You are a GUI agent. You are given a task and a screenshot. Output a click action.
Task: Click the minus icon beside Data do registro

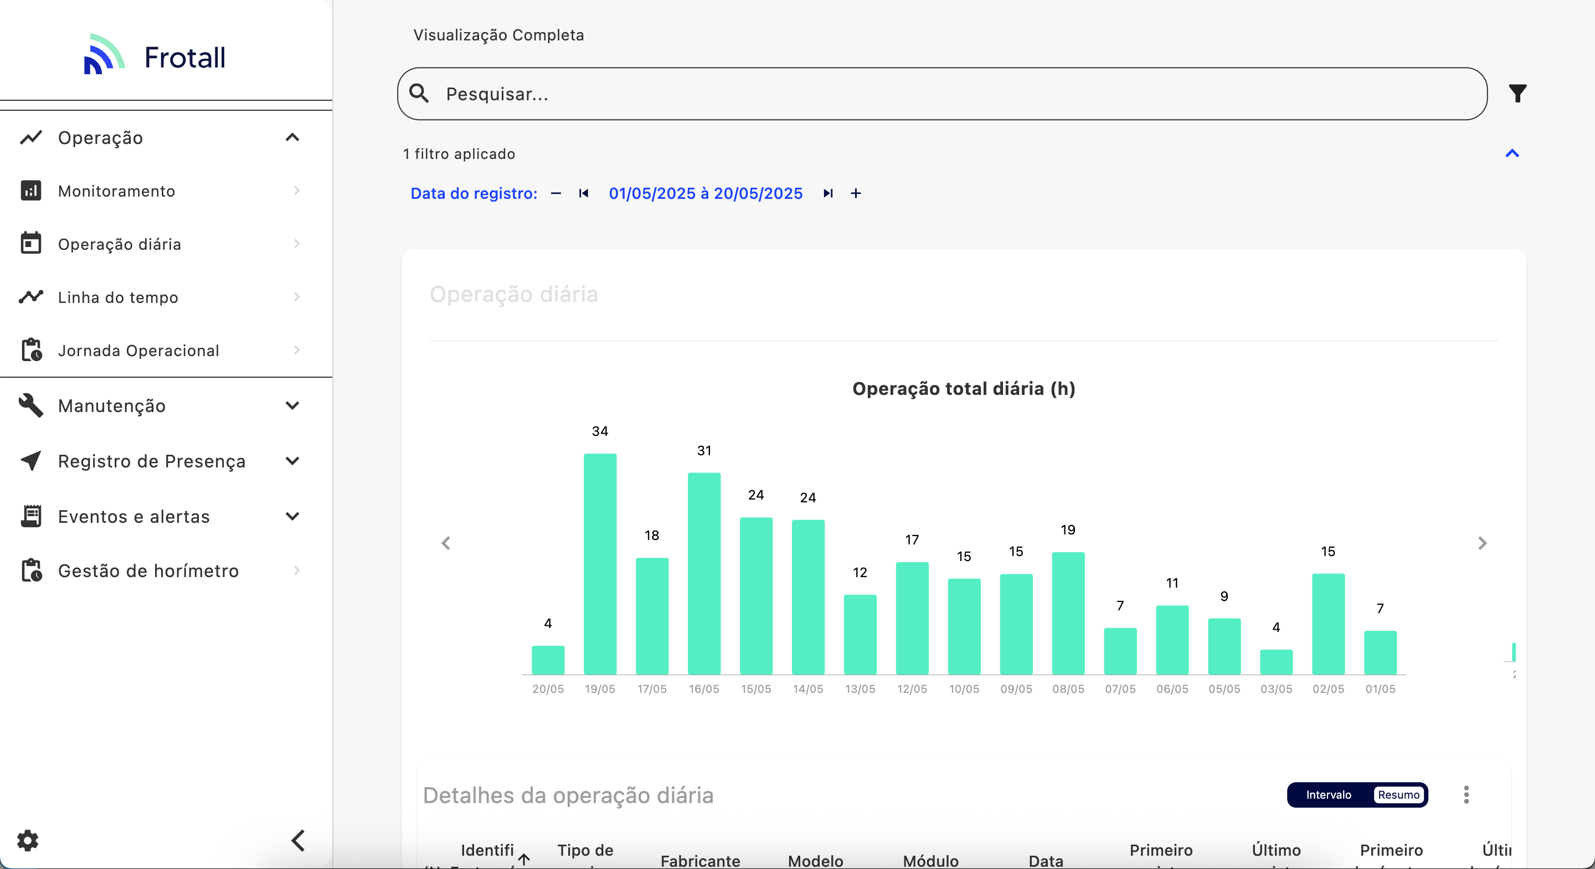pyautogui.click(x=556, y=193)
